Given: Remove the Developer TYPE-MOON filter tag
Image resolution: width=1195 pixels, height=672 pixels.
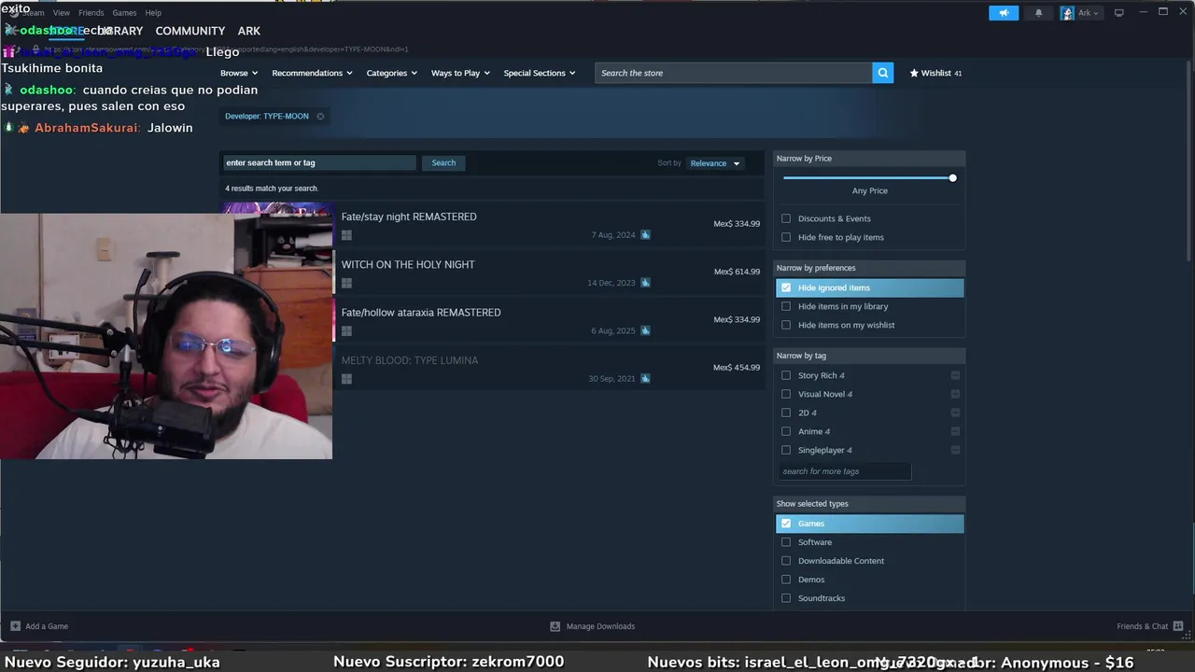Looking at the screenshot, I should tap(320, 117).
